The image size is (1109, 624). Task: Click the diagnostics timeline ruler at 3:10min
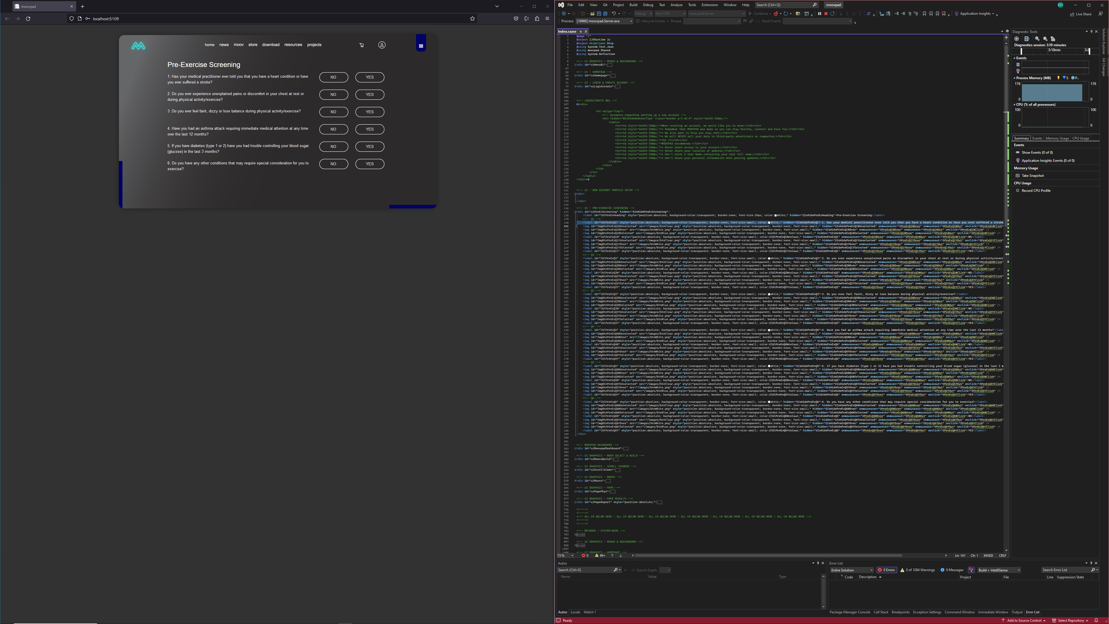pos(1054,50)
